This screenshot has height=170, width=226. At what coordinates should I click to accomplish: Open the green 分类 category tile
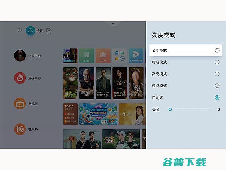tap(87, 56)
